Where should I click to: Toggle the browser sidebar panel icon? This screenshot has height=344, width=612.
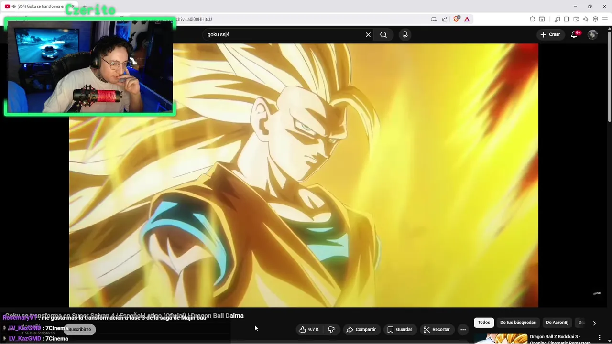pyautogui.click(x=567, y=19)
